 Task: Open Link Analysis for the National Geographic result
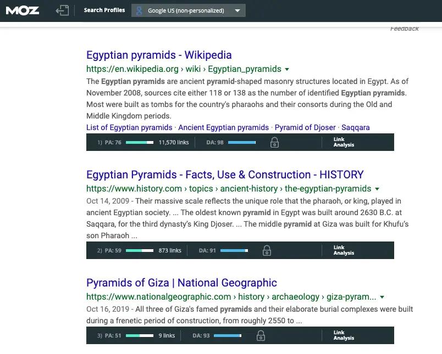point(344,335)
